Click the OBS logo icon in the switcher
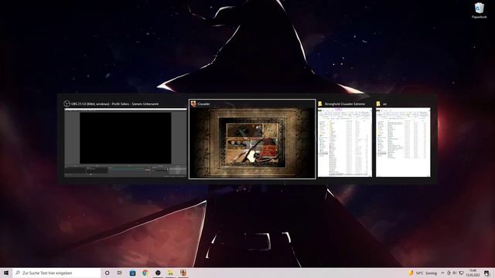 67,103
